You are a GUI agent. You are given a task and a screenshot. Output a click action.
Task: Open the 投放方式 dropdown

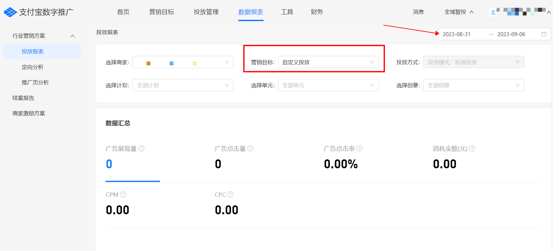(473, 62)
